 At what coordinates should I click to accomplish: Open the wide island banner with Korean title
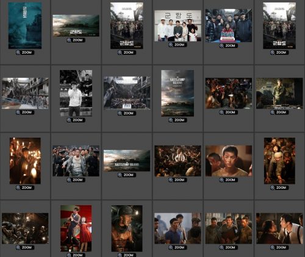click(x=76, y=26)
